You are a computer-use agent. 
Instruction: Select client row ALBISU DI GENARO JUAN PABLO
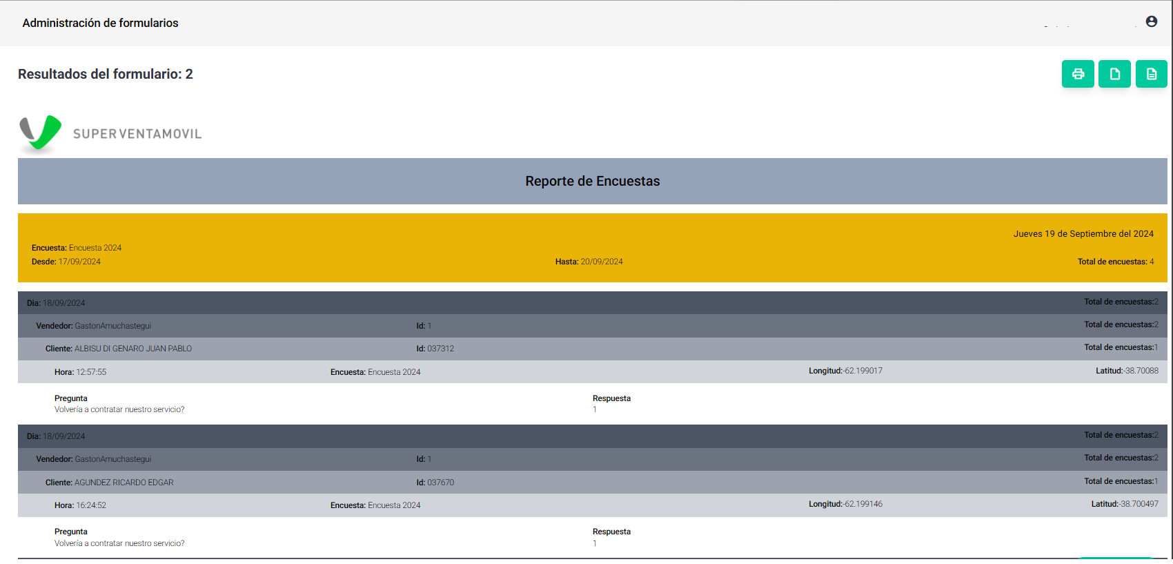593,349
